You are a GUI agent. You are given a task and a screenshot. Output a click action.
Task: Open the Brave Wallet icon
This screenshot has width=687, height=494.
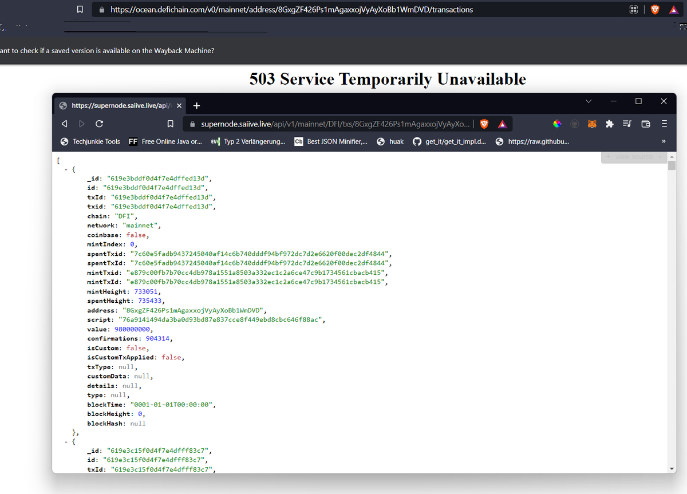(646, 124)
